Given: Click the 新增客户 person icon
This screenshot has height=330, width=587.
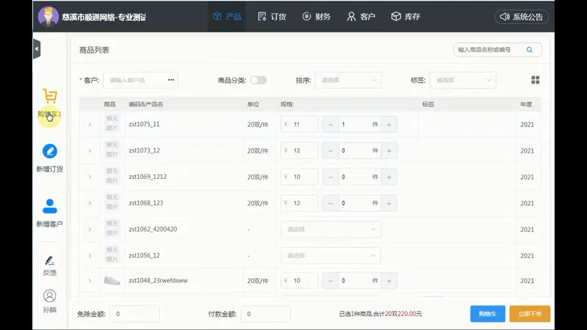Looking at the screenshot, I should (x=49, y=206).
